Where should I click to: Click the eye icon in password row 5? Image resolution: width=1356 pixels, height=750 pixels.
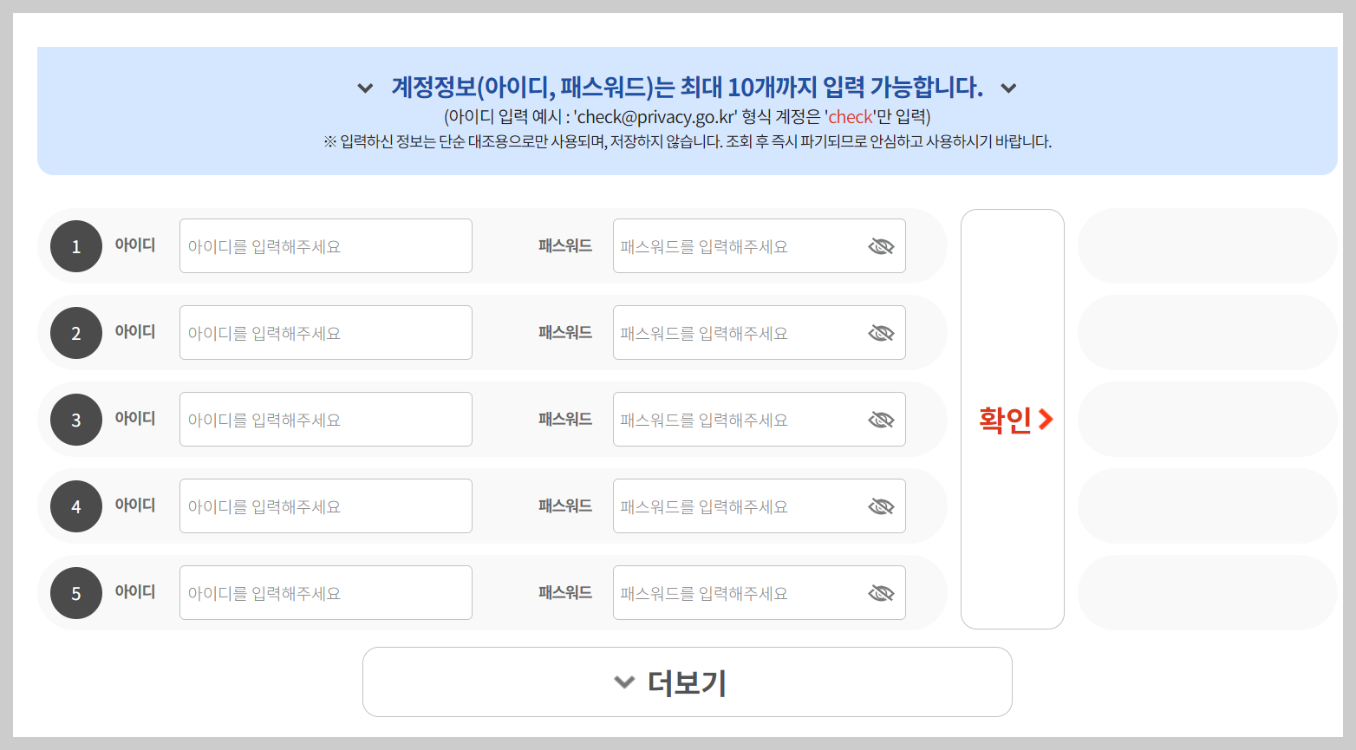coord(881,592)
